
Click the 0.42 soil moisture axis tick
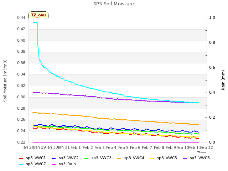click(x=21, y=29)
